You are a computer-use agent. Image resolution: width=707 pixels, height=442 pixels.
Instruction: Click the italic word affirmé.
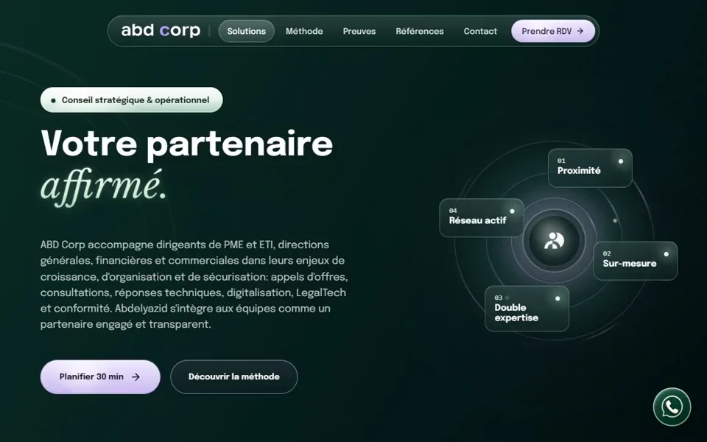pyautogui.click(x=103, y=186)
